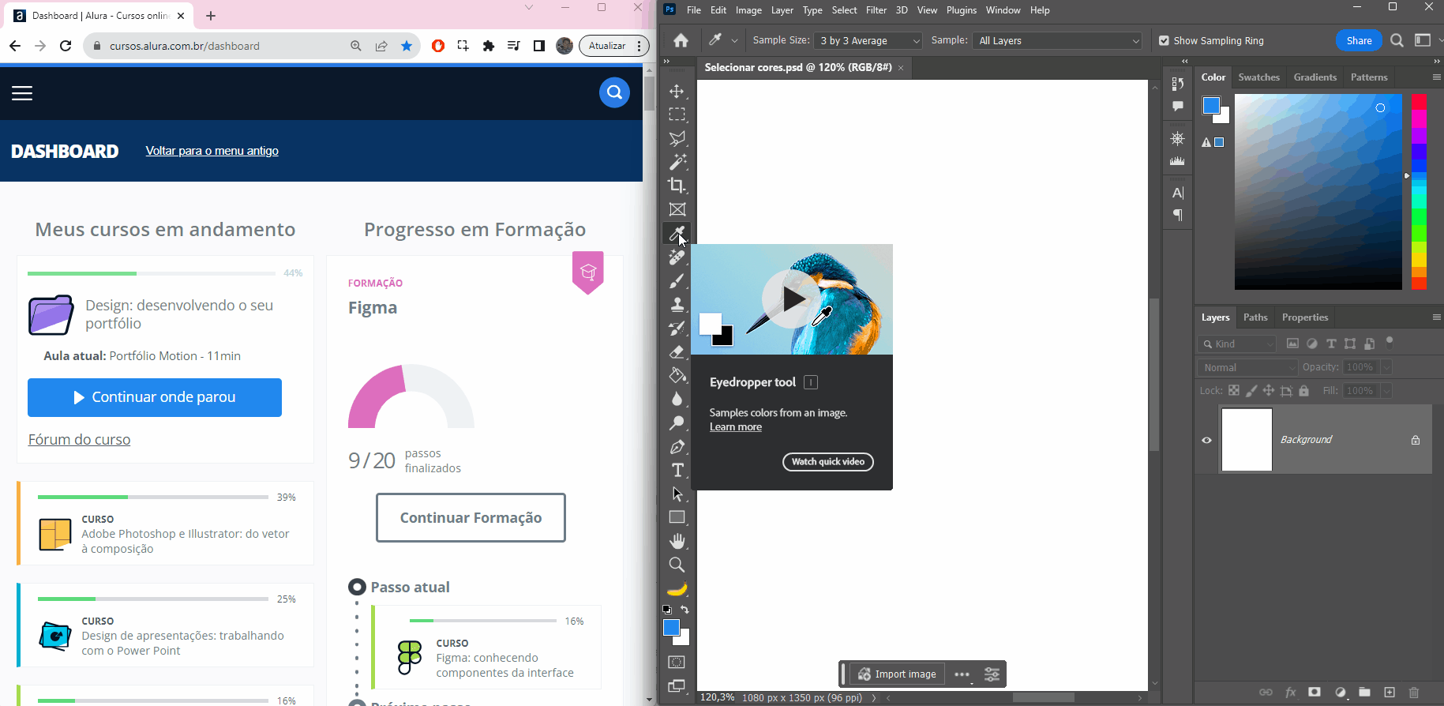Open the Plugins menu

pyautogui.click(x=962, y=10)
